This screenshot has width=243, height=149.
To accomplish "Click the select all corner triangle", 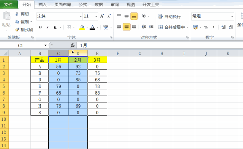I will [x=5, y=54].
